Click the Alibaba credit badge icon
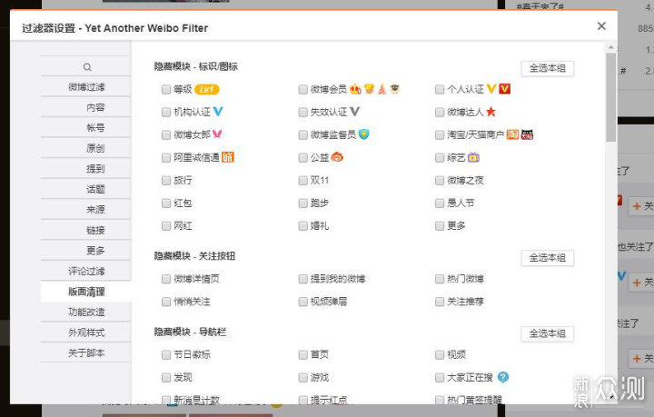The height and width of the screenshot is (417, 654). tap(228, 157)
